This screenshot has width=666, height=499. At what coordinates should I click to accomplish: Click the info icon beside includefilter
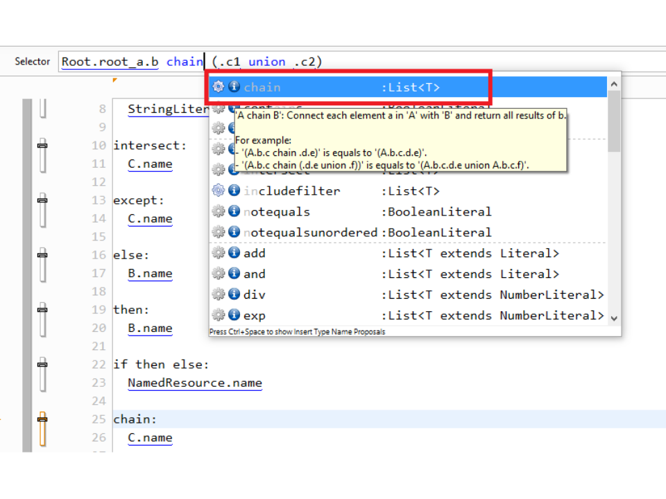(234, 191)
